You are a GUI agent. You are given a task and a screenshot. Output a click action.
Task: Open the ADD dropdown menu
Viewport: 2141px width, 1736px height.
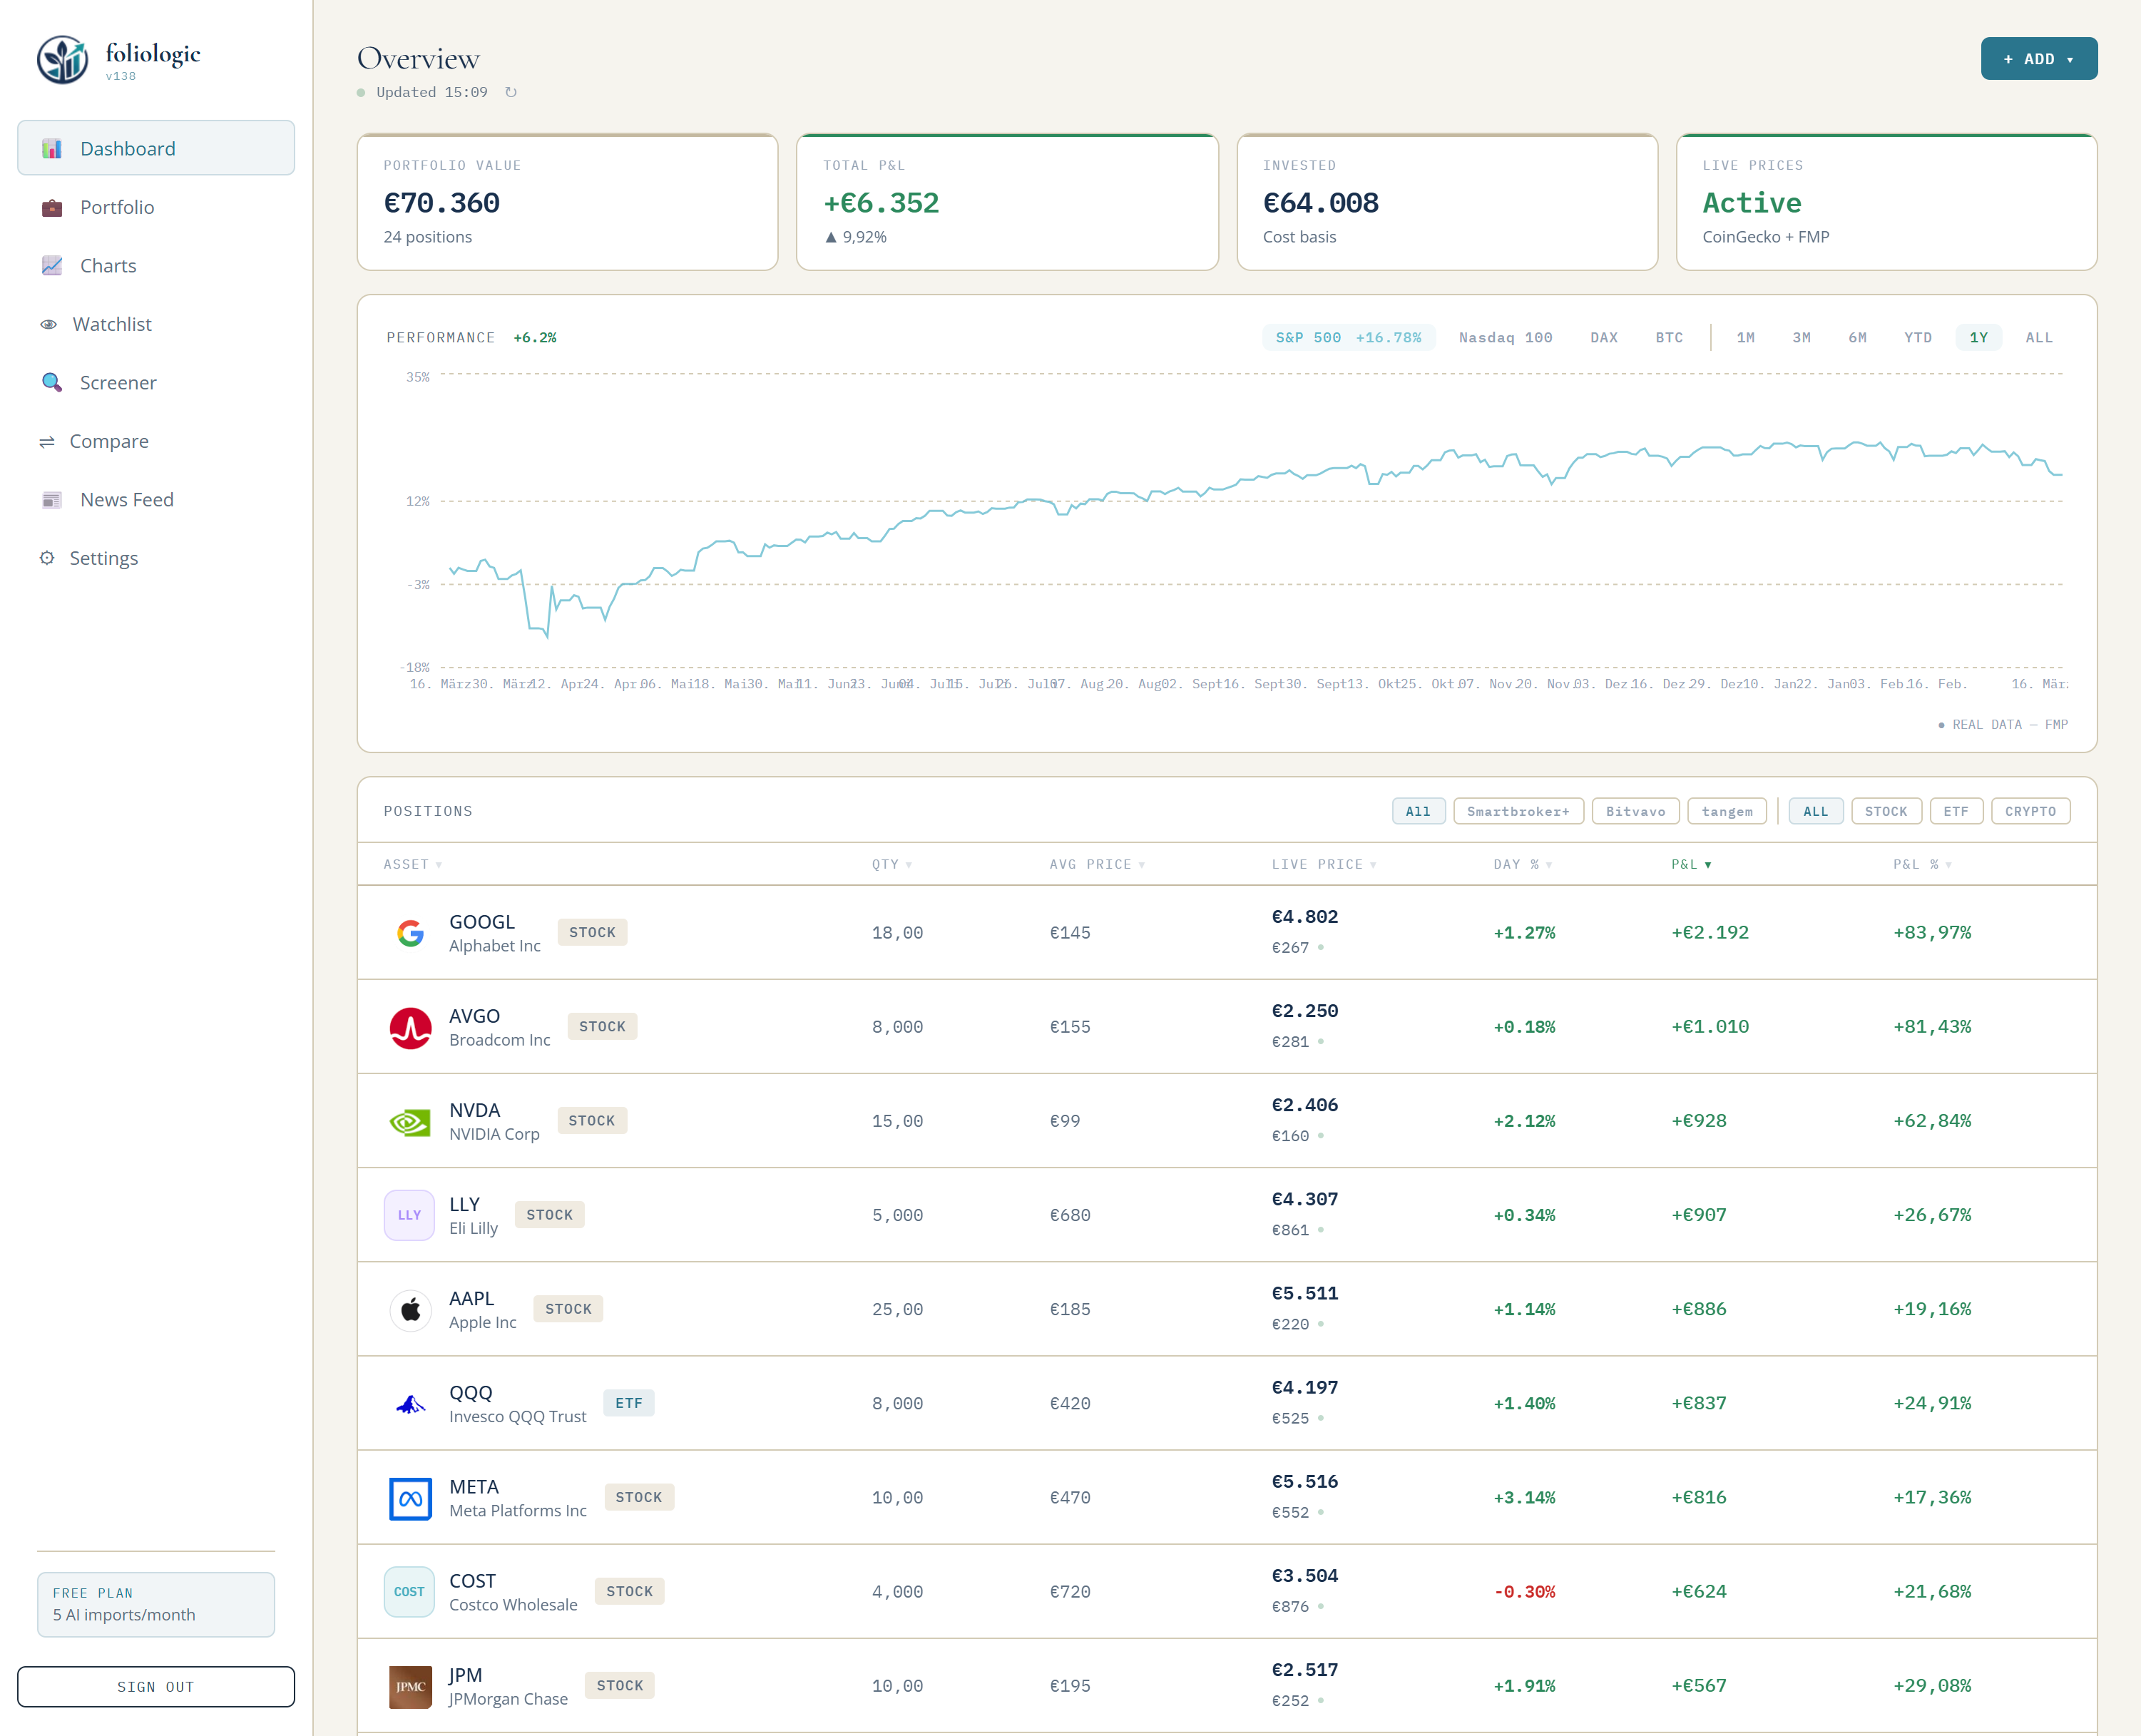coord(2039,58)
